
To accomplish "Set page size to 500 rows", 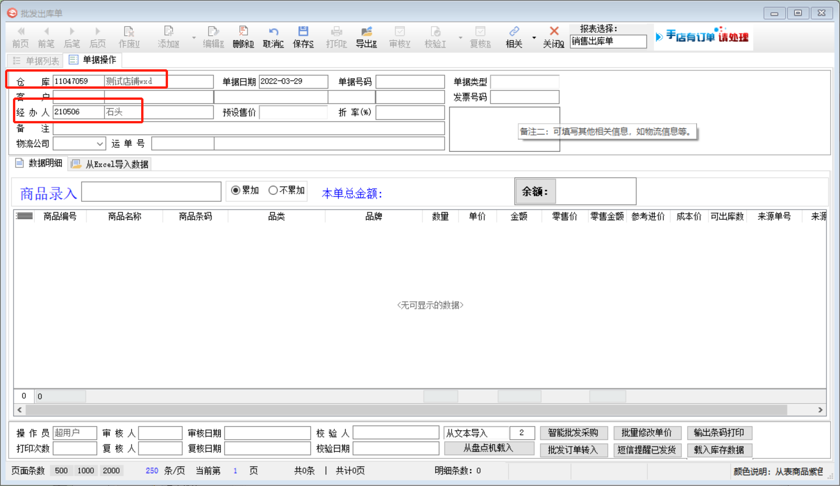I will point(61,471).
